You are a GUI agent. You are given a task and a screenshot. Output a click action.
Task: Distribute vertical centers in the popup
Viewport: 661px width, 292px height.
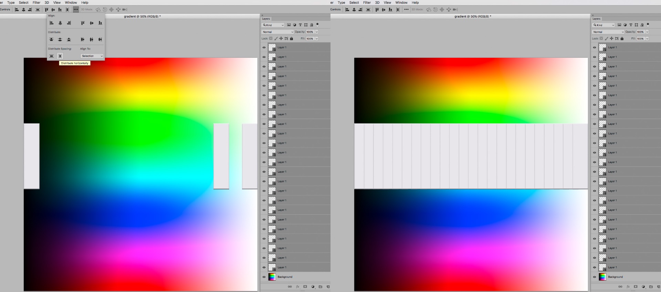[x=60, y=40]
